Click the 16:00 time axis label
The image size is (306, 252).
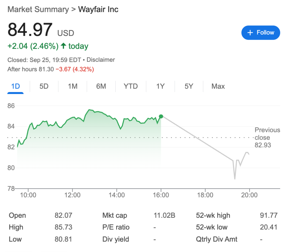click(x=161, y=195)
